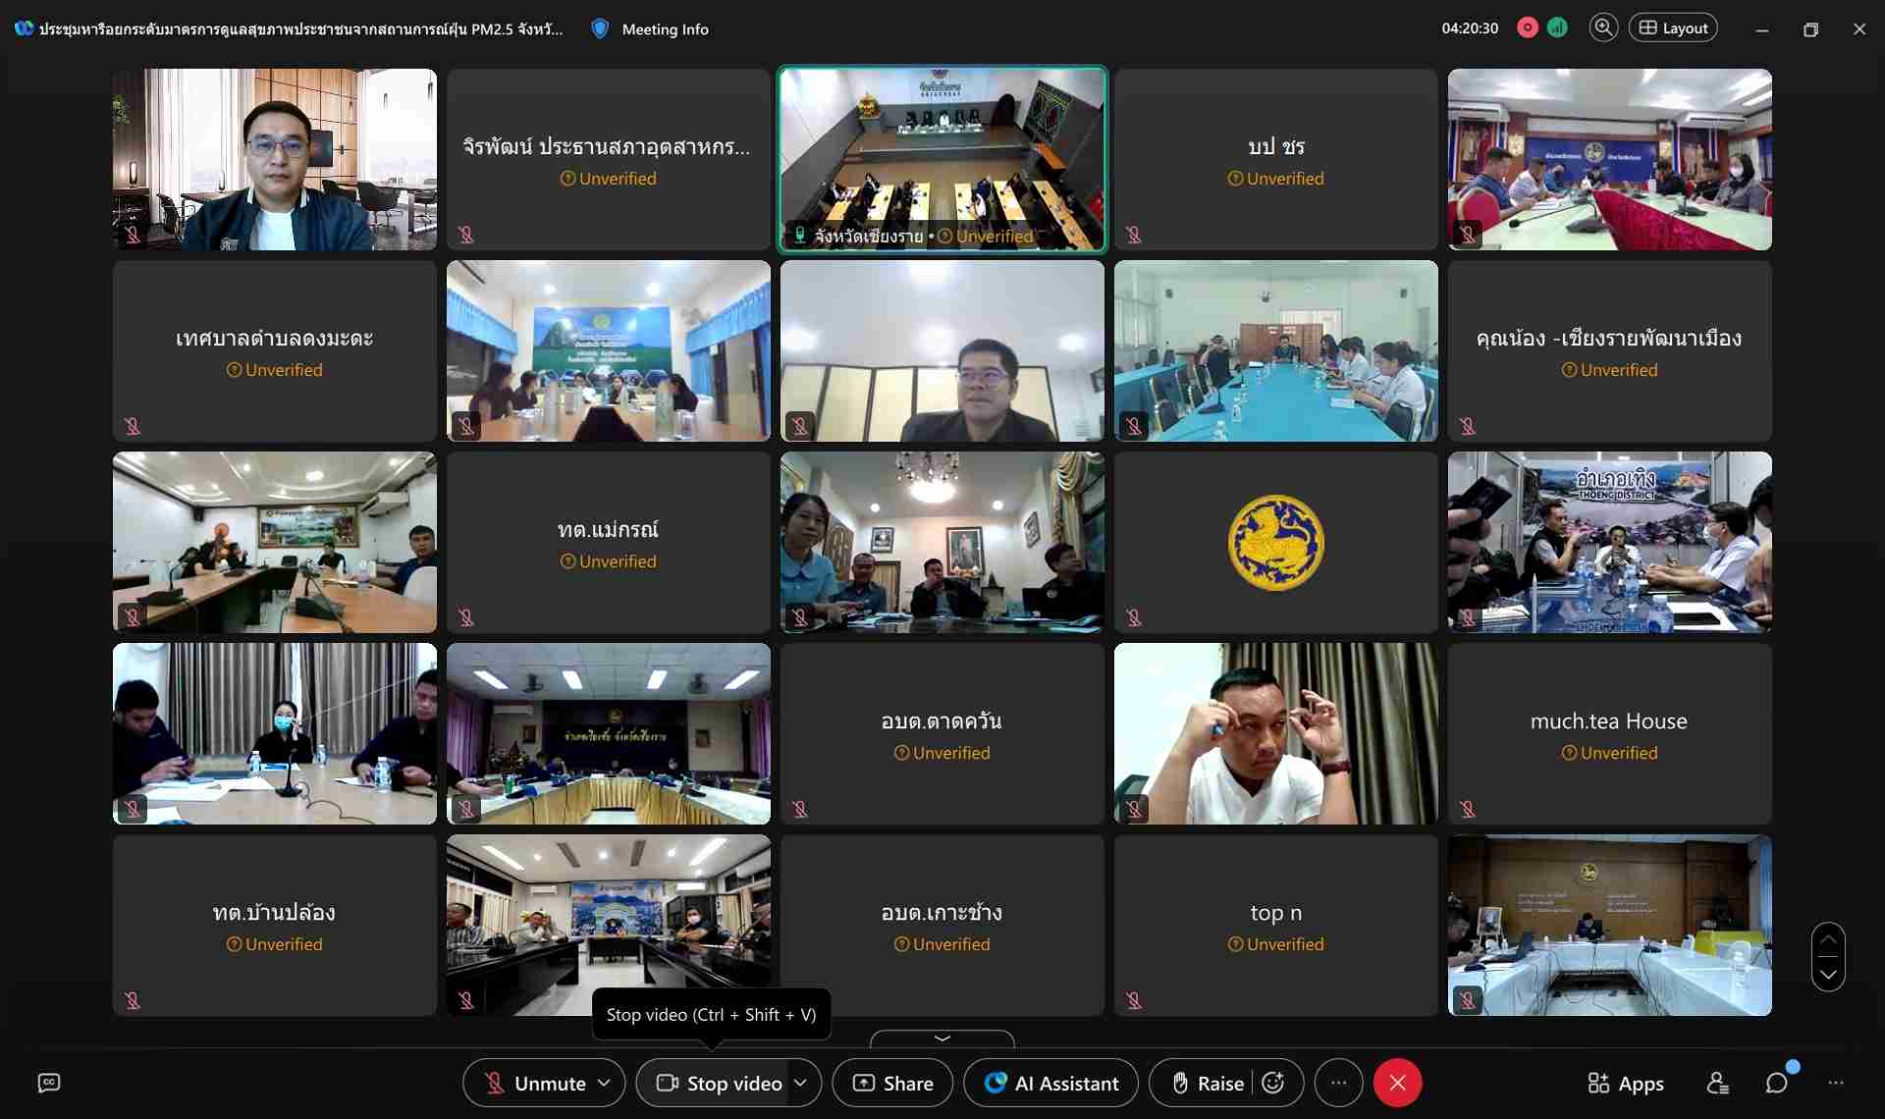Open the chat bubble icon

(1777, 1083)
